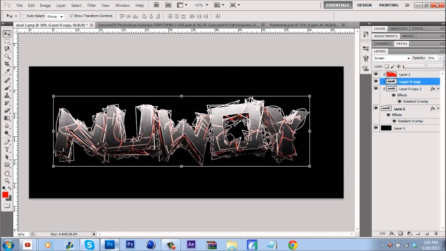Select the Crop tool

click(x=7, y=64)
